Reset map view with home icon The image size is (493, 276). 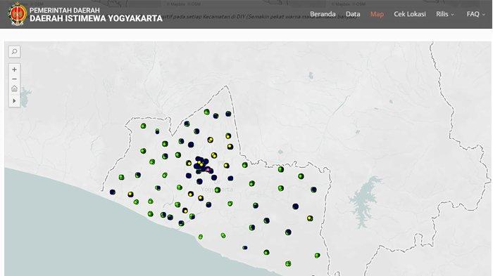(x=15, y=88)
